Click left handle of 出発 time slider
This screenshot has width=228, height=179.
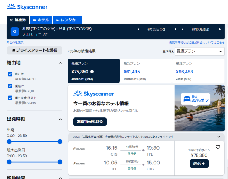[x=9, y=142]
